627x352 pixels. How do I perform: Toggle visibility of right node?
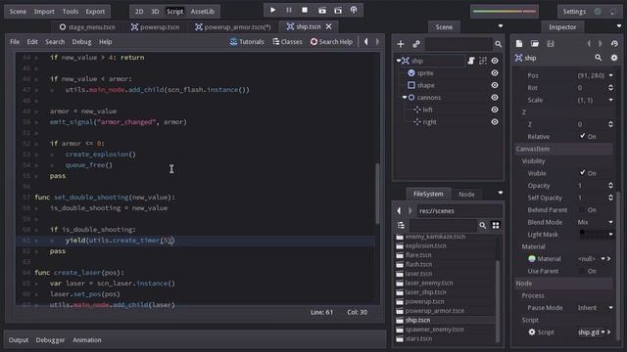click(x=495, y=122)
